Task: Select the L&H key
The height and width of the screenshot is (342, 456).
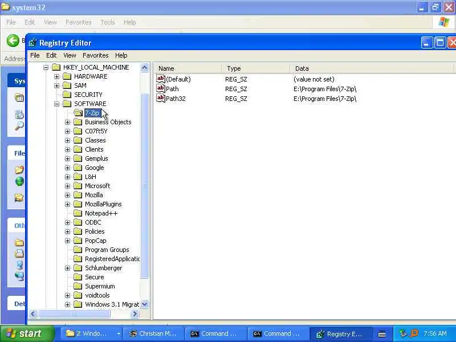Action: [91, 177]
